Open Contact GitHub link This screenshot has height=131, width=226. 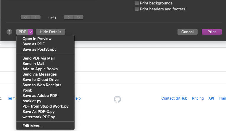[174, 98]
